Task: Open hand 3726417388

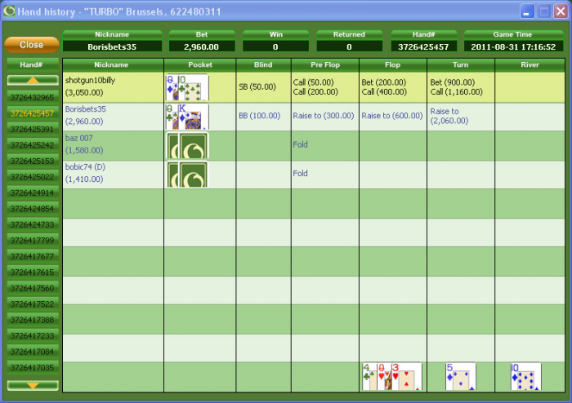Action: tap(33, 320)
